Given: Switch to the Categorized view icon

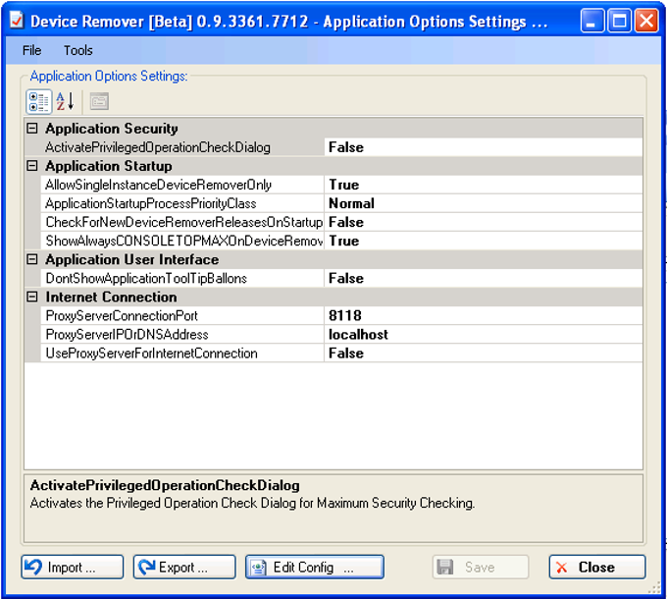Looking at the screenshot, I should [x=38, y=101].
